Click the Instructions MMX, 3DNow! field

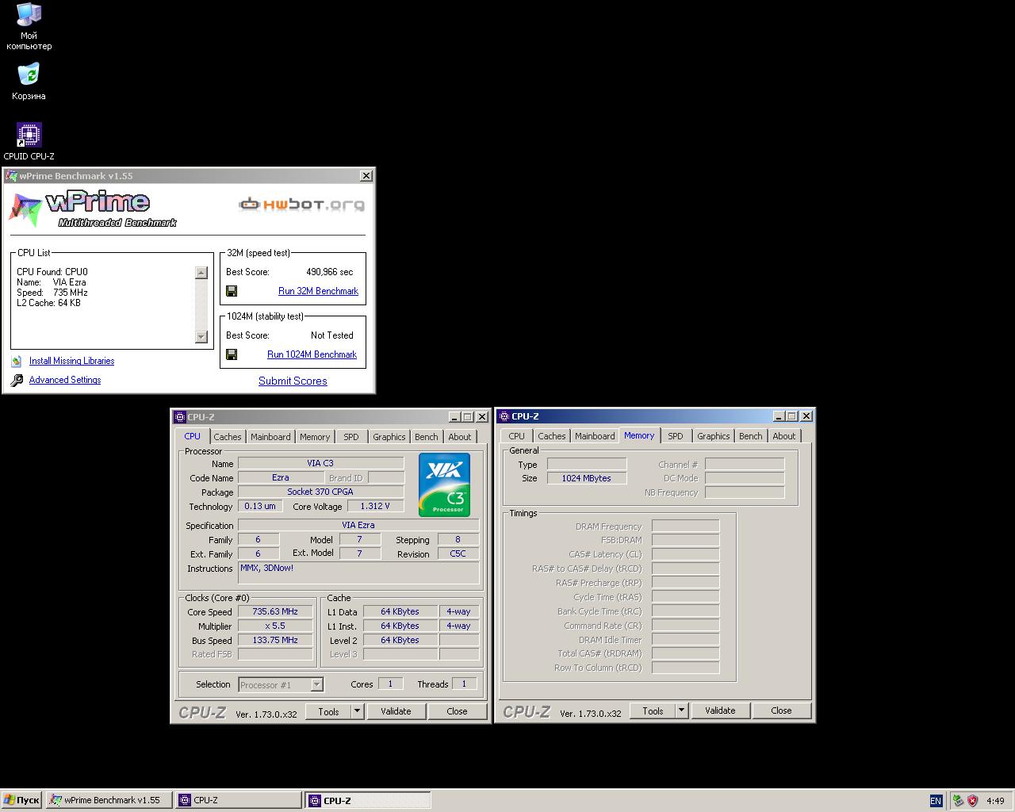358,573
